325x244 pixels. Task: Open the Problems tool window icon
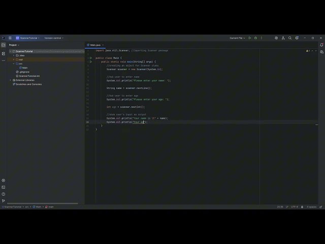[4, 194]
